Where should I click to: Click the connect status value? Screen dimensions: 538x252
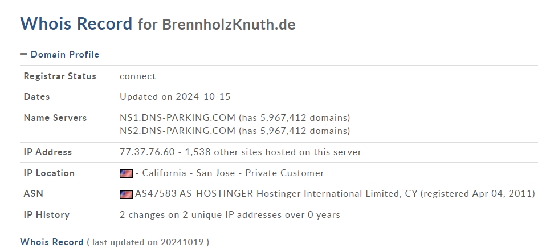[x=137, y=76]
